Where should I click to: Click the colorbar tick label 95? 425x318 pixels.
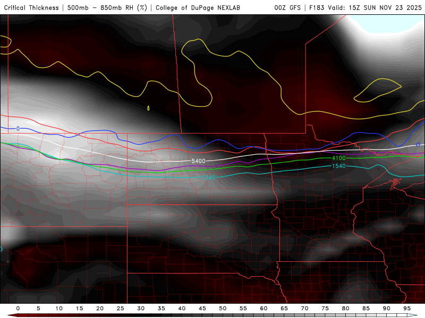click(x=407, y=308)
